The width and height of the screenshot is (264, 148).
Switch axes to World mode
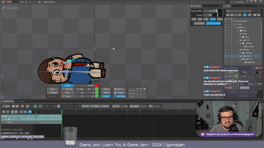pos(106,96)
